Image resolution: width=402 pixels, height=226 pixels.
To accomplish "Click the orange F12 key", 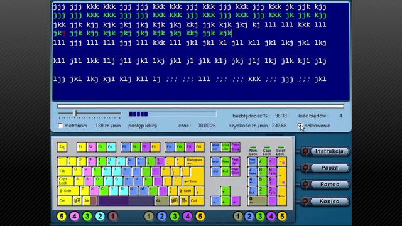I will coord(199,147).
